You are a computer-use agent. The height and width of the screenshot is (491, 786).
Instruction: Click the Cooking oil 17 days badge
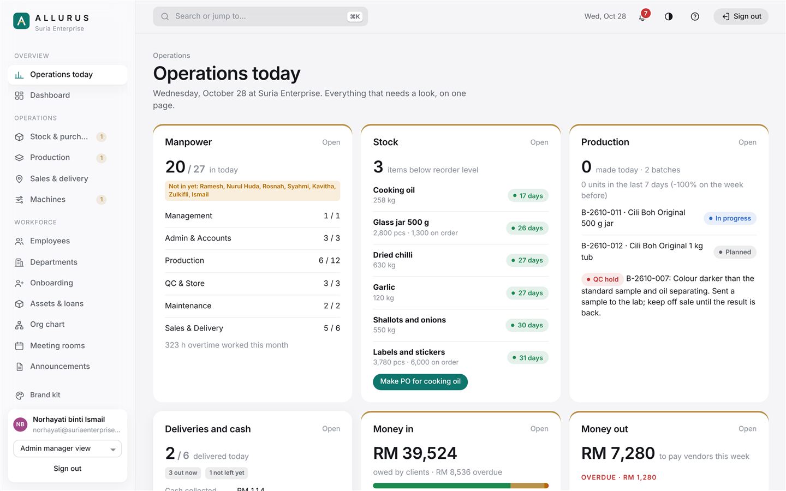click(x=528, y=196)
